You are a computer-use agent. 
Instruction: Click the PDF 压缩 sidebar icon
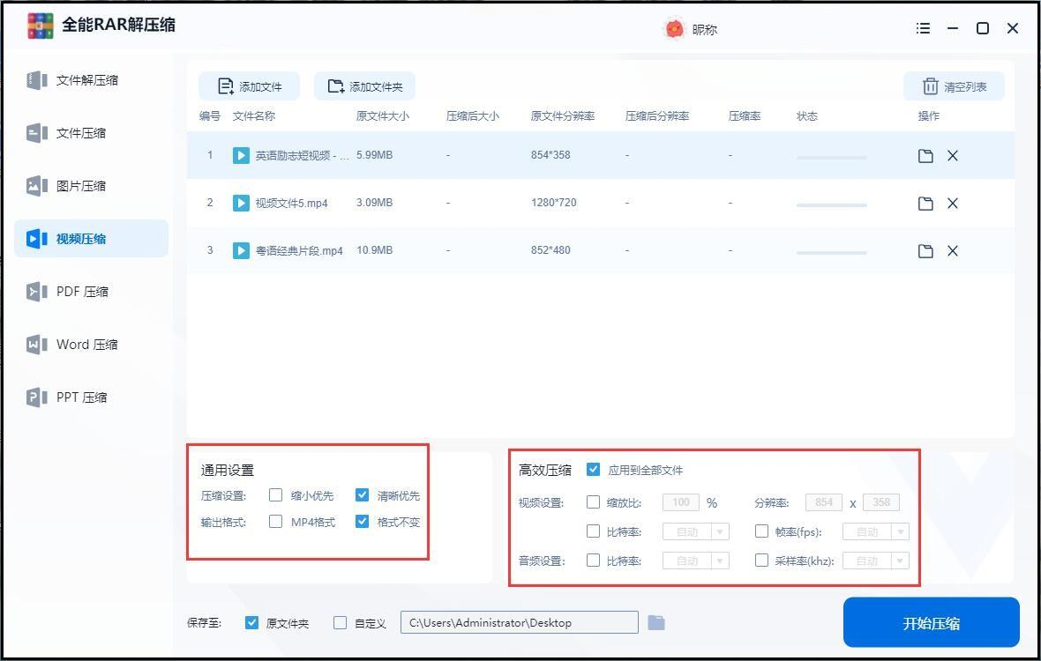pos(36,292)
